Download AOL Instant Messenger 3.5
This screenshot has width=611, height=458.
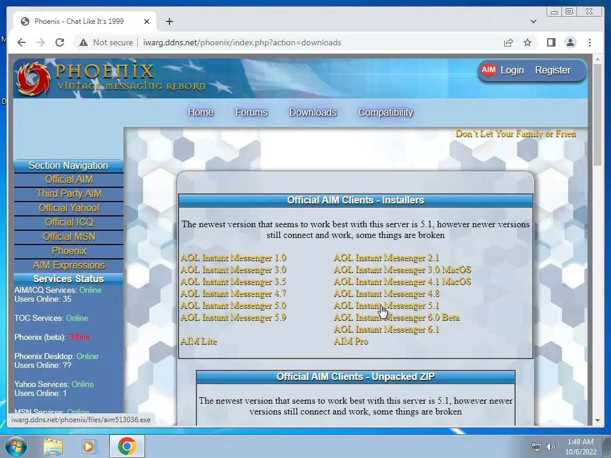point(233,282)
